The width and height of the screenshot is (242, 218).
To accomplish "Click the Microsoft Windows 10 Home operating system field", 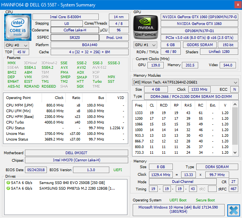I will click(x=178, y=209).
